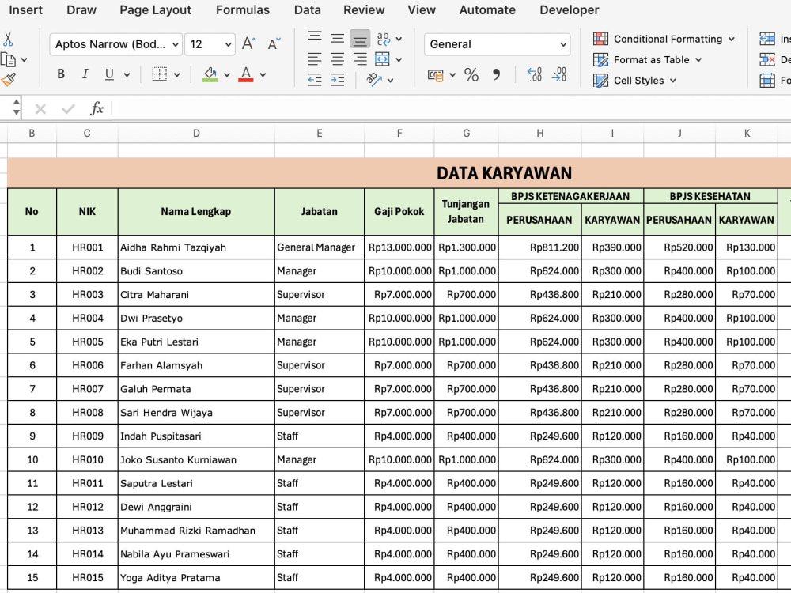Viewport: 791px width, 593px height.
Task: Click the formula bar input field
Action: (x=451, y=108)
